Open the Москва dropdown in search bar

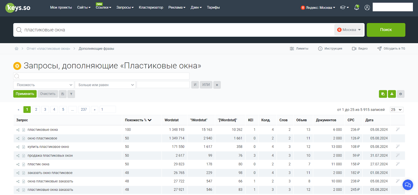click(x=349, y=30)
